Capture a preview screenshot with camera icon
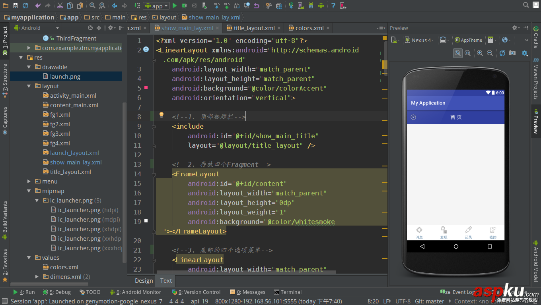 [x=512, y=53]
